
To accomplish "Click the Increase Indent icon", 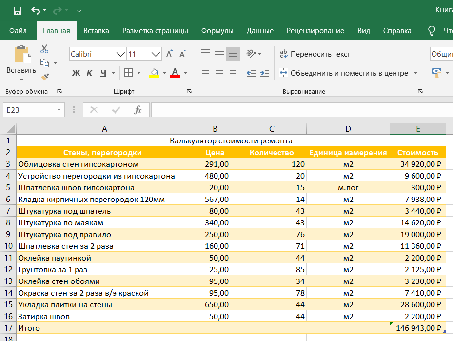I will [265, 73].
